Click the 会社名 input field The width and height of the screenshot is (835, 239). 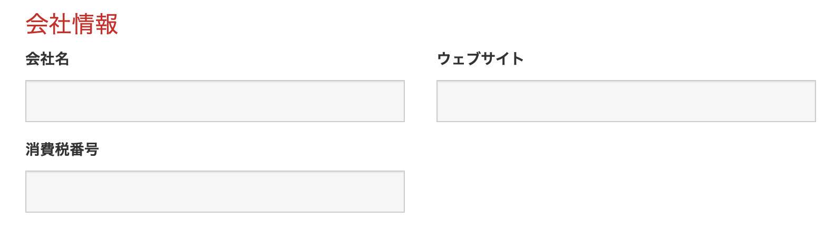coord(215,101)
